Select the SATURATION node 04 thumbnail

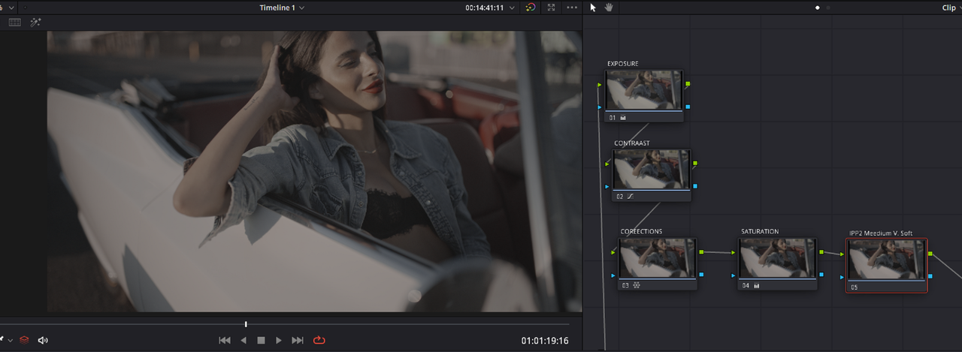pos(778,257)
